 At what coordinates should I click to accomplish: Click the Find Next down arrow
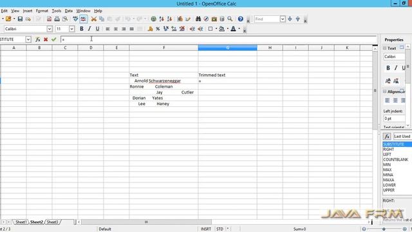pos(290,19)
